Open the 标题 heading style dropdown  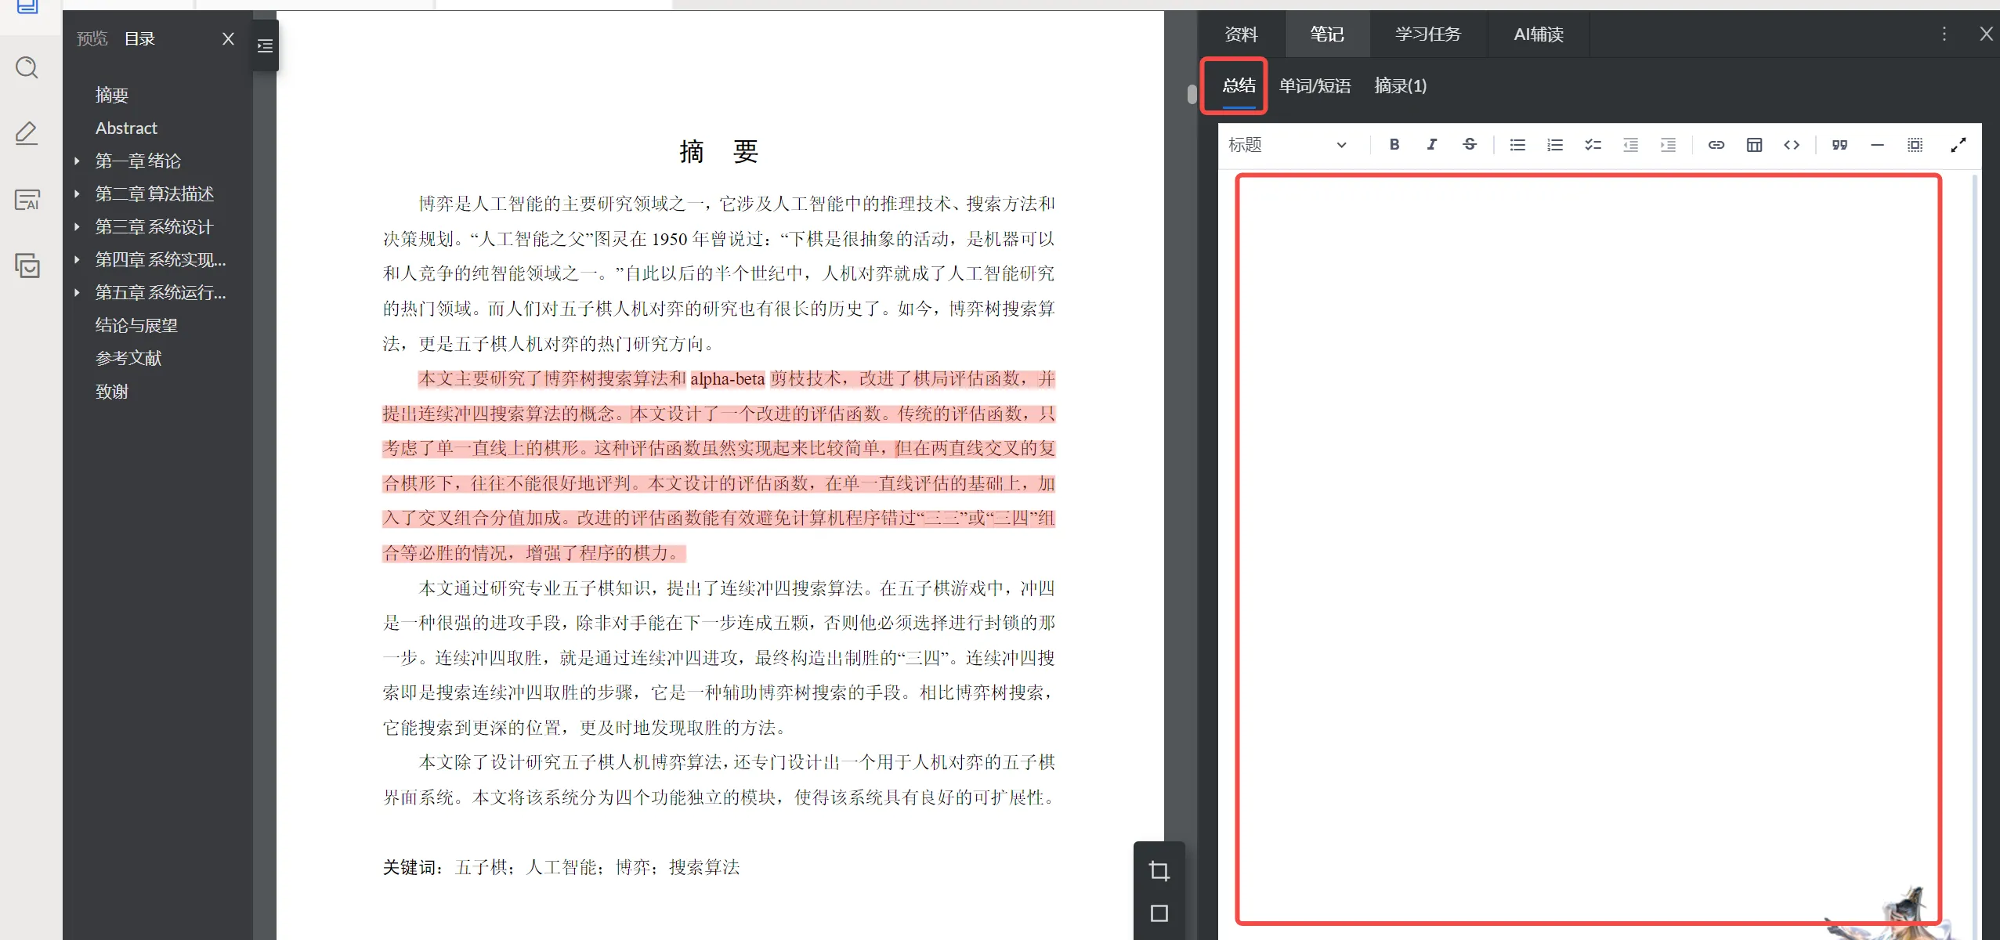(x=1287, y=145)
